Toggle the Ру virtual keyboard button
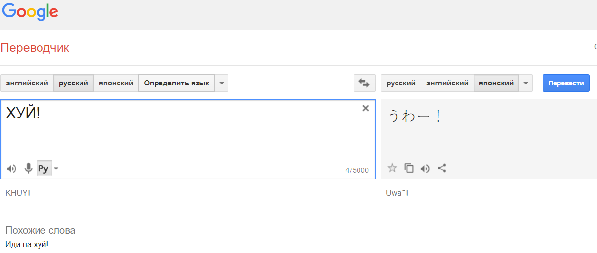Image resolution: width=597 pixels, height=253 pixels. [x=44, y=169]
